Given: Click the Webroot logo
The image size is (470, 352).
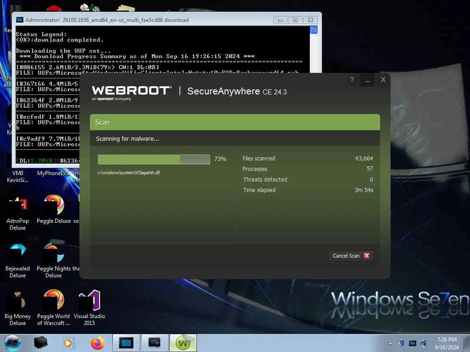Looking at the screenshot, I should pos(132,93).
